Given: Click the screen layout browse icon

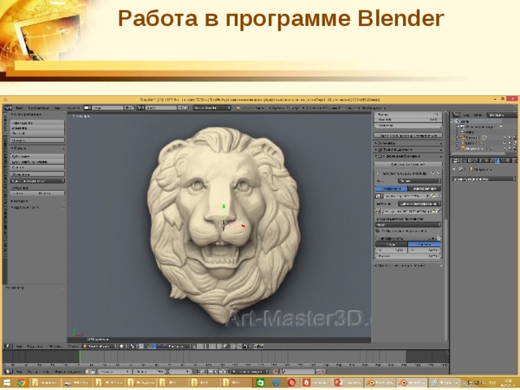Looking at the screenshot, I should pyautogui.click(x=87, y=108).
